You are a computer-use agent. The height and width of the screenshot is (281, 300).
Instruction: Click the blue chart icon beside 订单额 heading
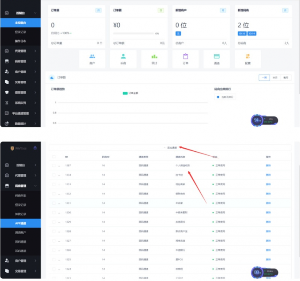point(52,78)
